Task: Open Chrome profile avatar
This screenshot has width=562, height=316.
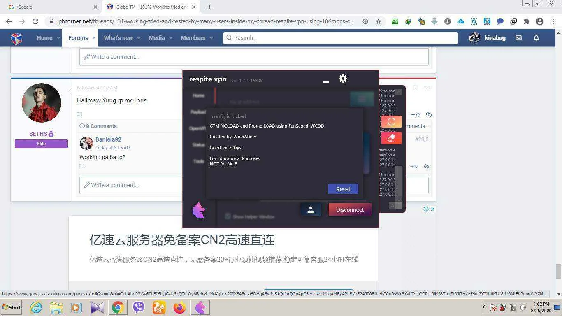Action: coord(540,21)
